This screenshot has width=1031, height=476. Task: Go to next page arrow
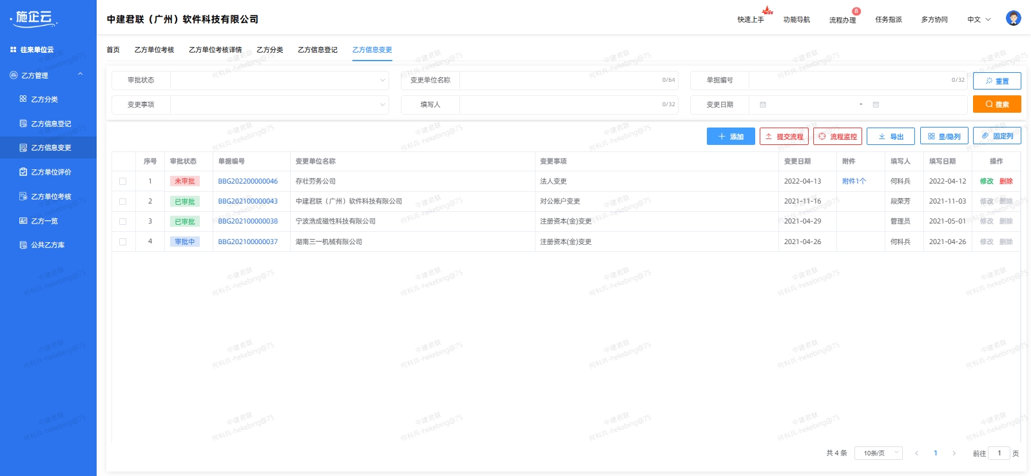point(954,453)
